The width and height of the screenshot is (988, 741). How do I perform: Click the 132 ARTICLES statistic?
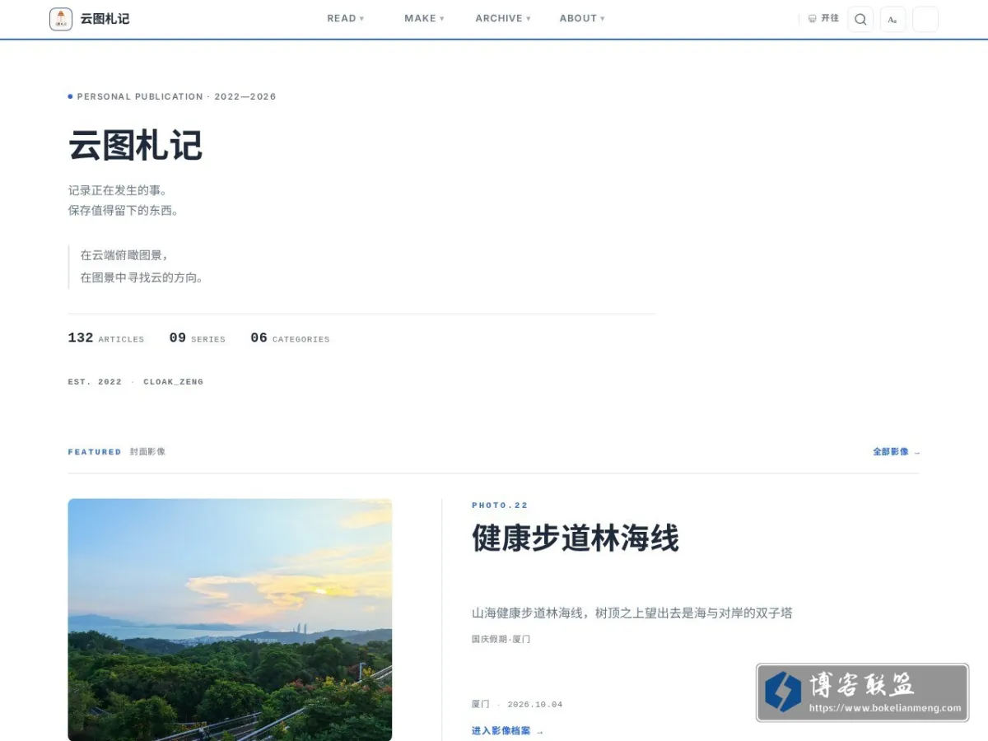pos(105,338)
